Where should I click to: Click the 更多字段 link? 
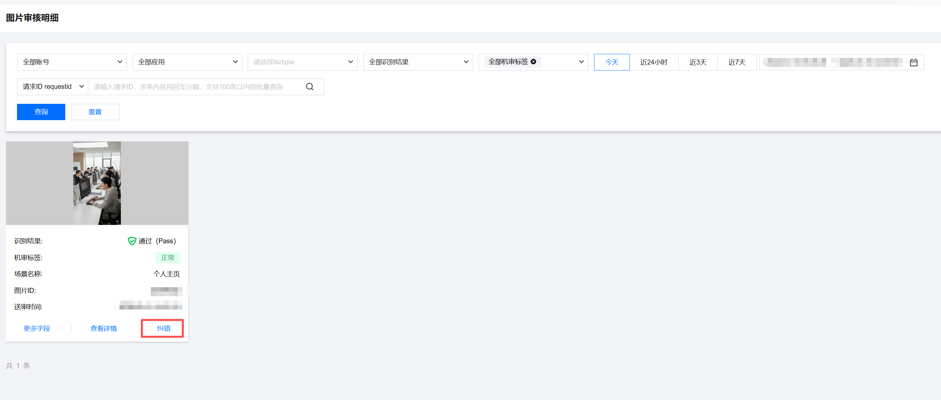37,328
